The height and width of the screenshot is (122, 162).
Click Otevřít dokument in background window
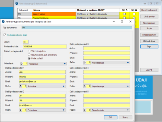(149, 10)
